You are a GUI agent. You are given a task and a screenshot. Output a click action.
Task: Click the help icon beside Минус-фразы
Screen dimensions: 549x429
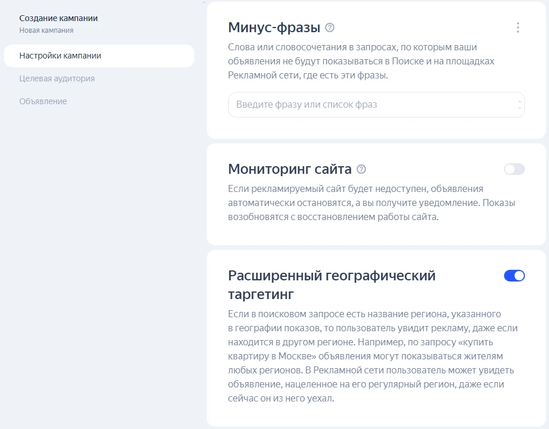point(330,28)
